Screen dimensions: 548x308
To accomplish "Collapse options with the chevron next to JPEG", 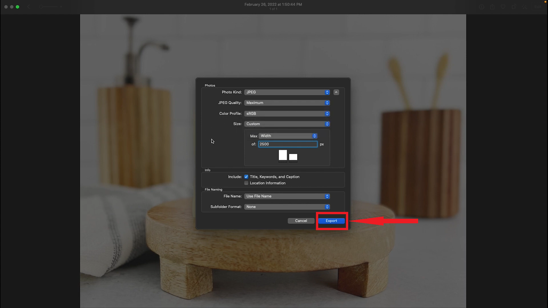I will [x=336, y=92].
